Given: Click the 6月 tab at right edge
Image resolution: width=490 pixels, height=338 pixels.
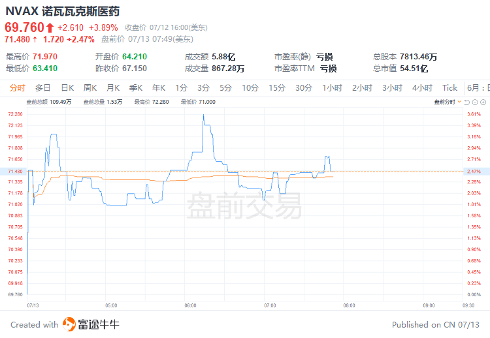Looking at the screenshot, I should 478,88.
